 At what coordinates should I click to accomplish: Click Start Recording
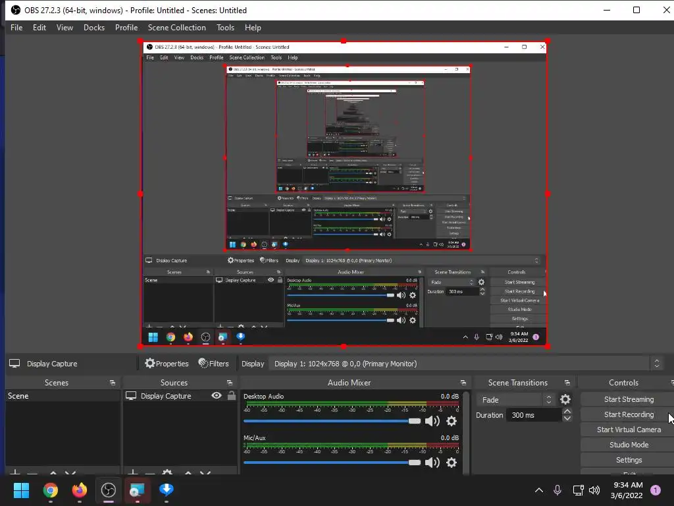coord(629,414)
